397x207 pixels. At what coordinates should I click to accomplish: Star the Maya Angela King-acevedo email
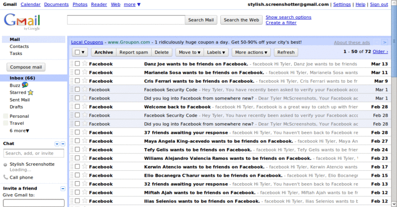85,141
